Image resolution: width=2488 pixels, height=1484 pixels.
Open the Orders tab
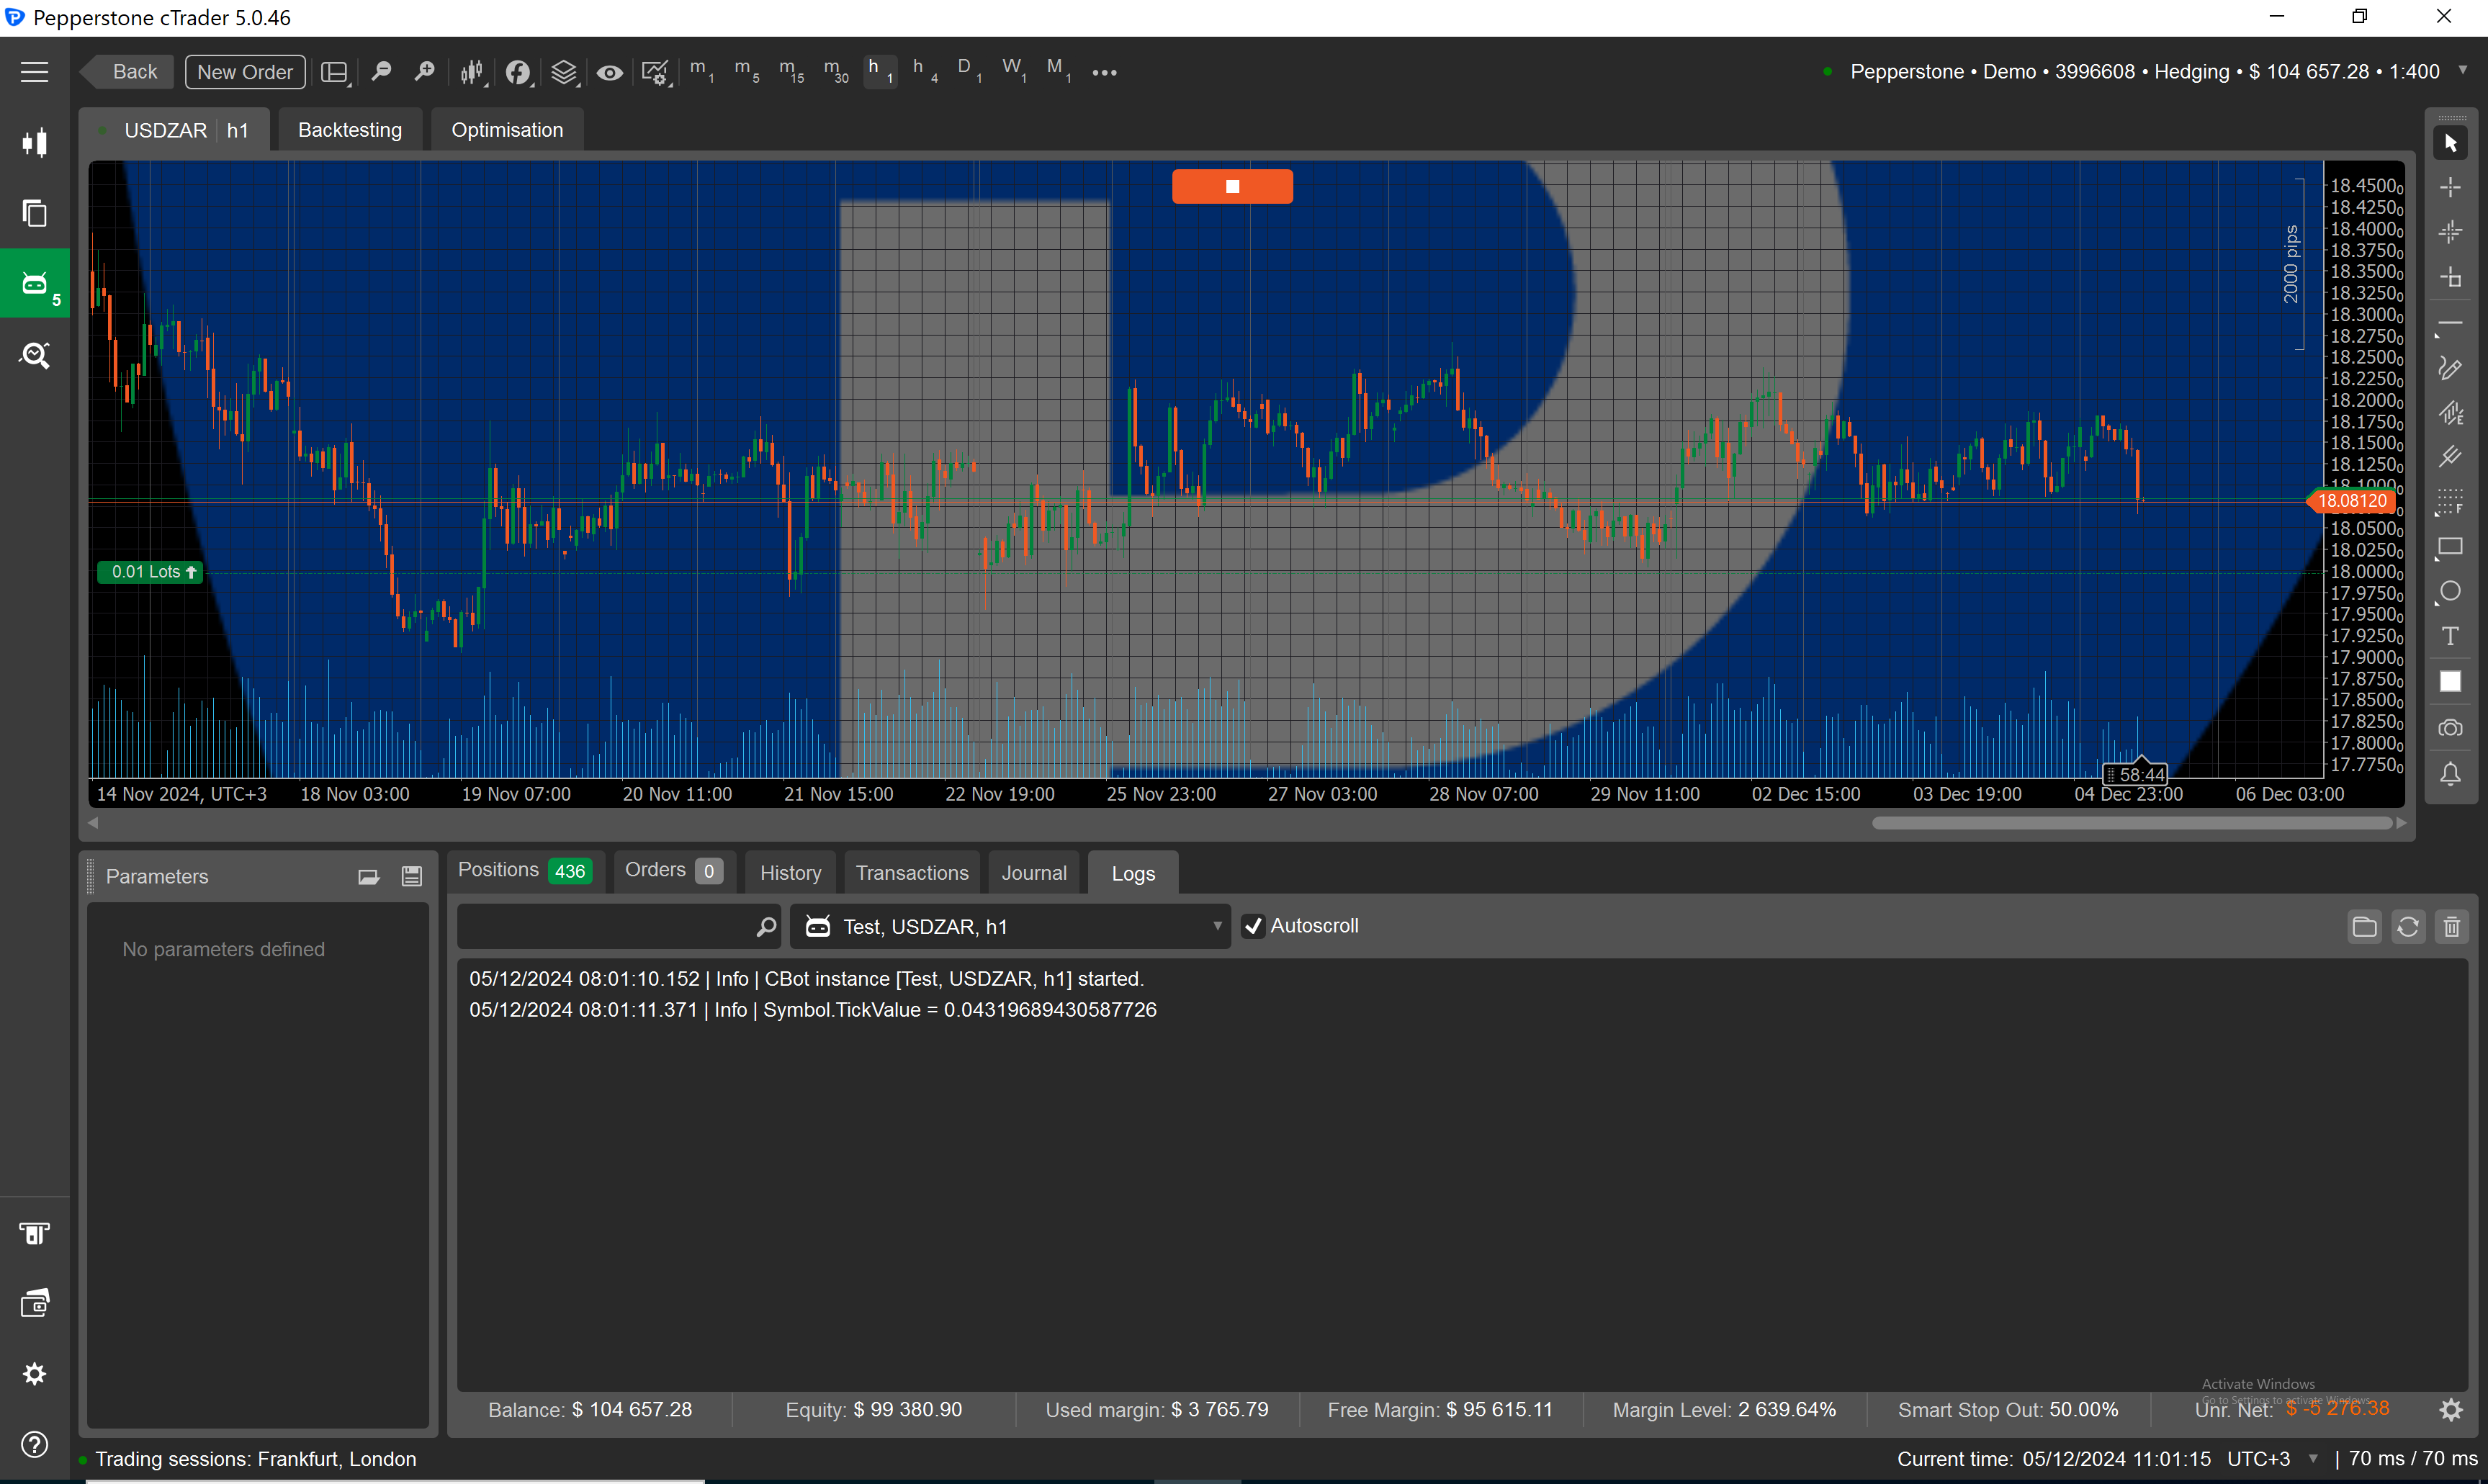coord(674,871)
